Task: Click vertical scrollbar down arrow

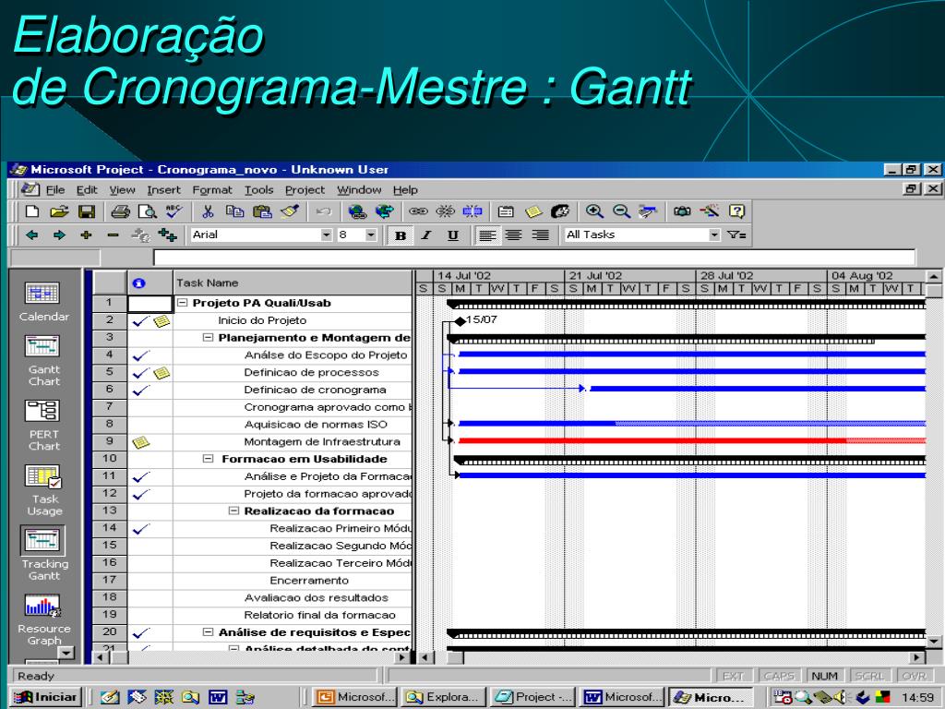Action: tap(934, 642)
